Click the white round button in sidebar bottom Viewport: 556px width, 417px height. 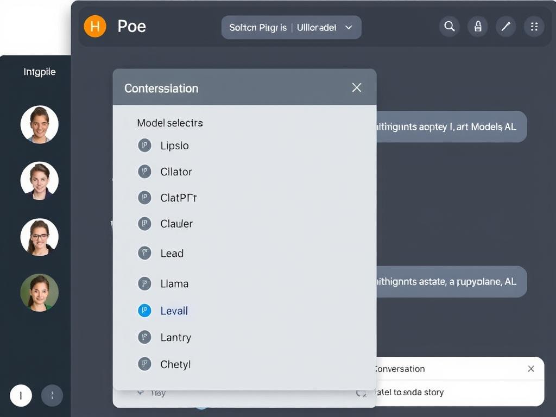(21, 395)
